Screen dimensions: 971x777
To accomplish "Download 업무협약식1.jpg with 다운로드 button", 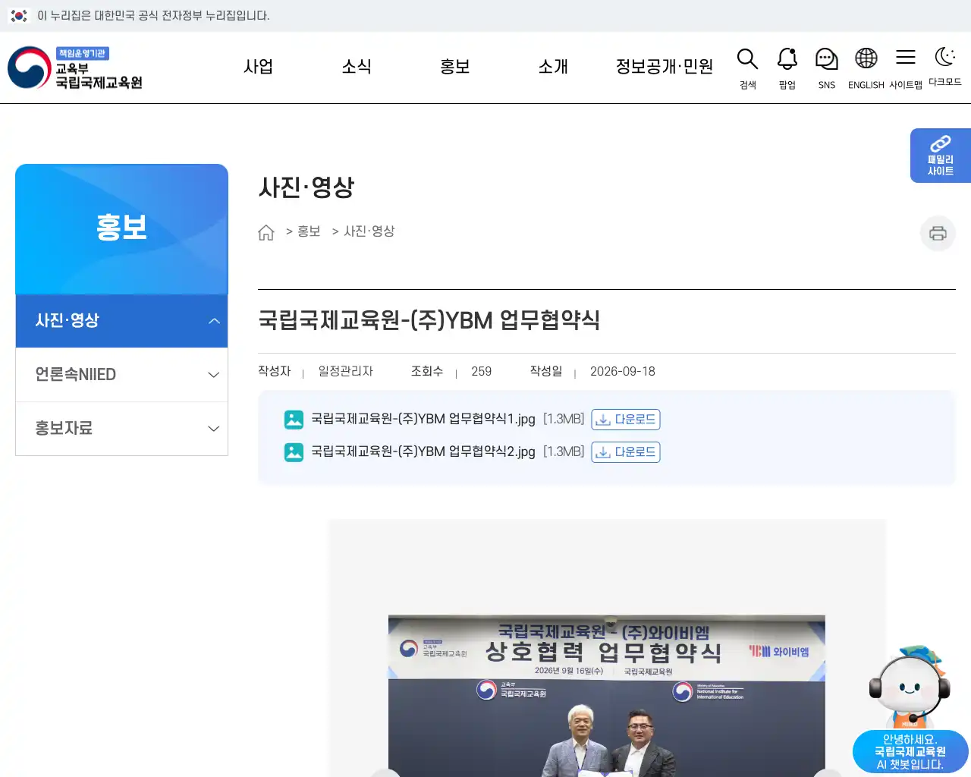I will (626, 420).
